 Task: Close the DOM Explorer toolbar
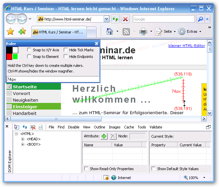click(x=7, y=126)
